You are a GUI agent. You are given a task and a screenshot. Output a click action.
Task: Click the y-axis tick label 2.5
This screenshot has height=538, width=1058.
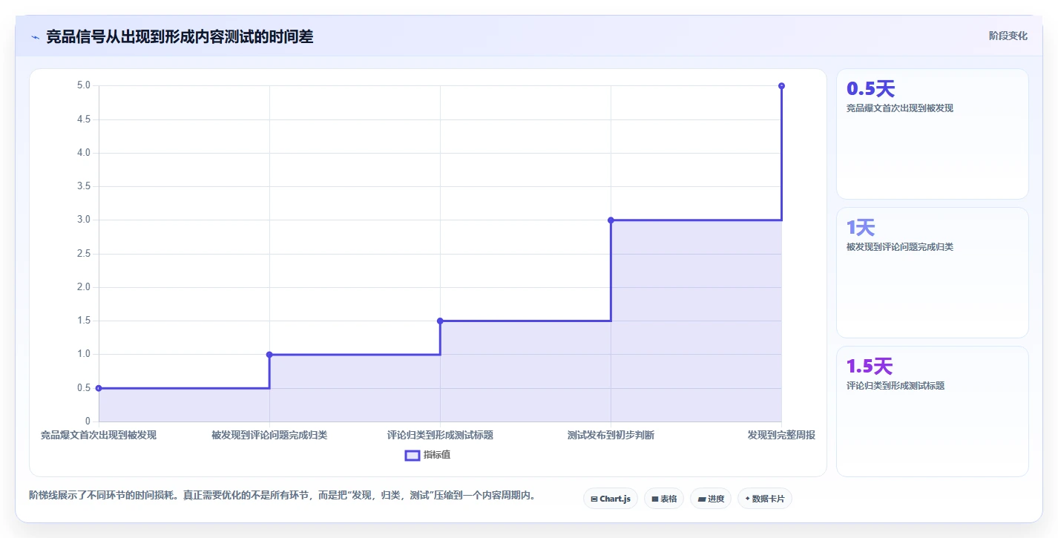coord(83,254)
